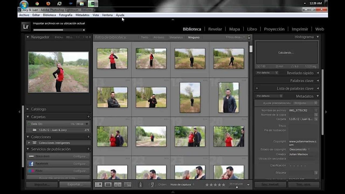Expand the Catálogo panel
Screen dimensions: 345x194
tap(28, 109)
